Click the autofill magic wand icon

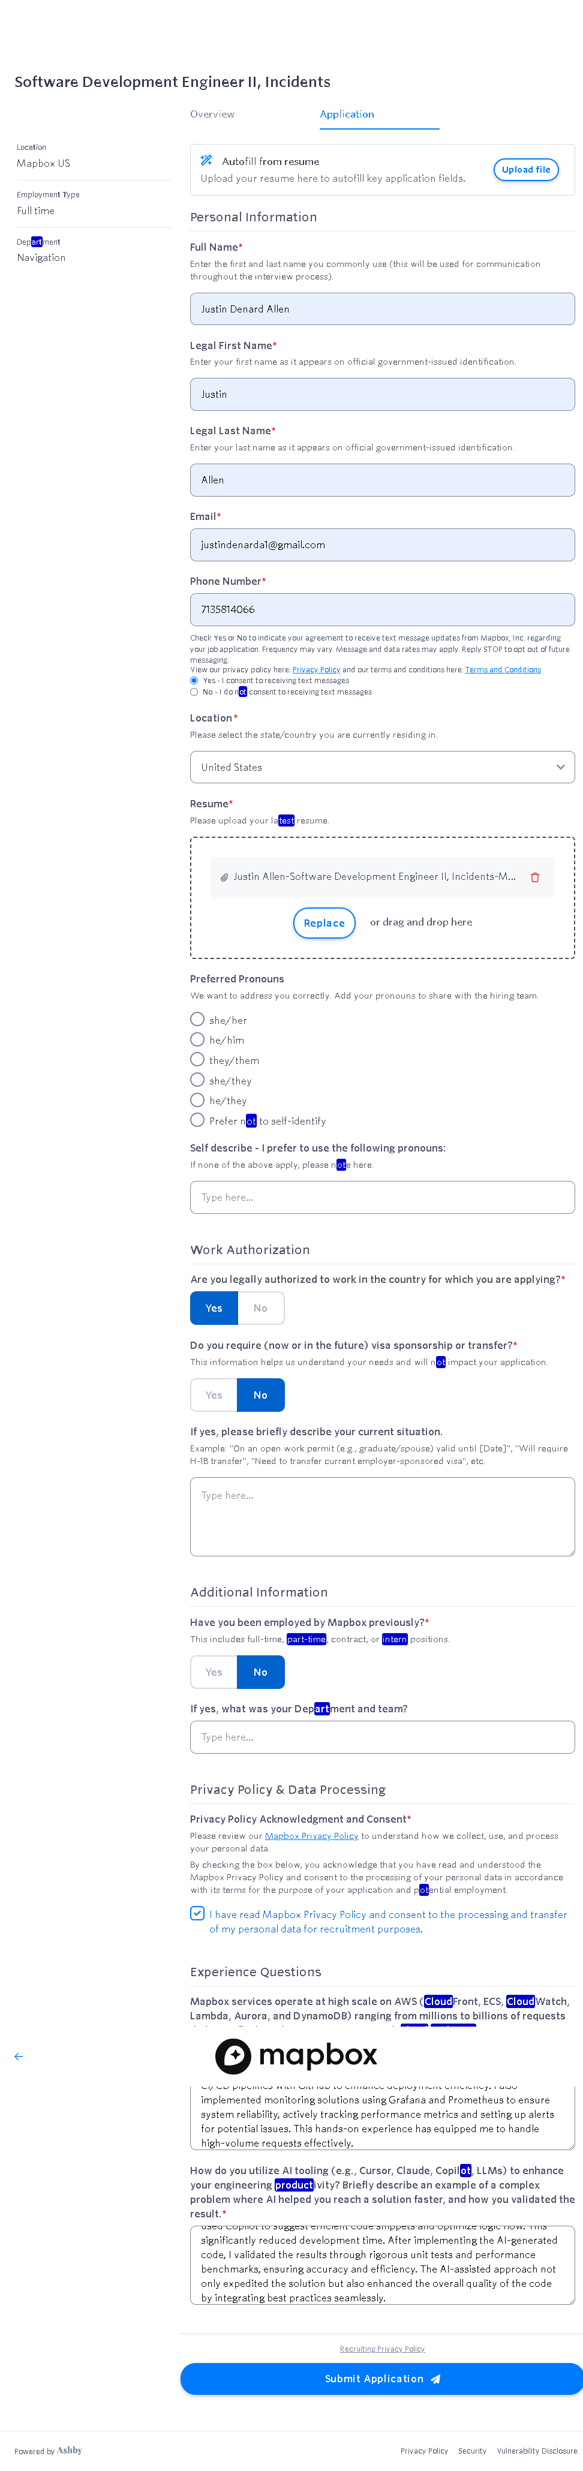pyautogui.click(x=206, y=160)
